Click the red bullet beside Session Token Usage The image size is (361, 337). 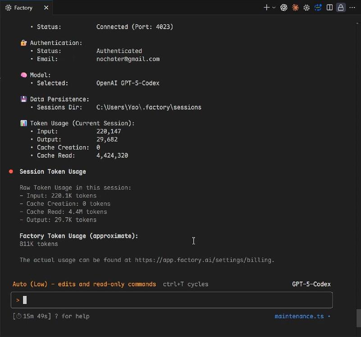[11, 172]
